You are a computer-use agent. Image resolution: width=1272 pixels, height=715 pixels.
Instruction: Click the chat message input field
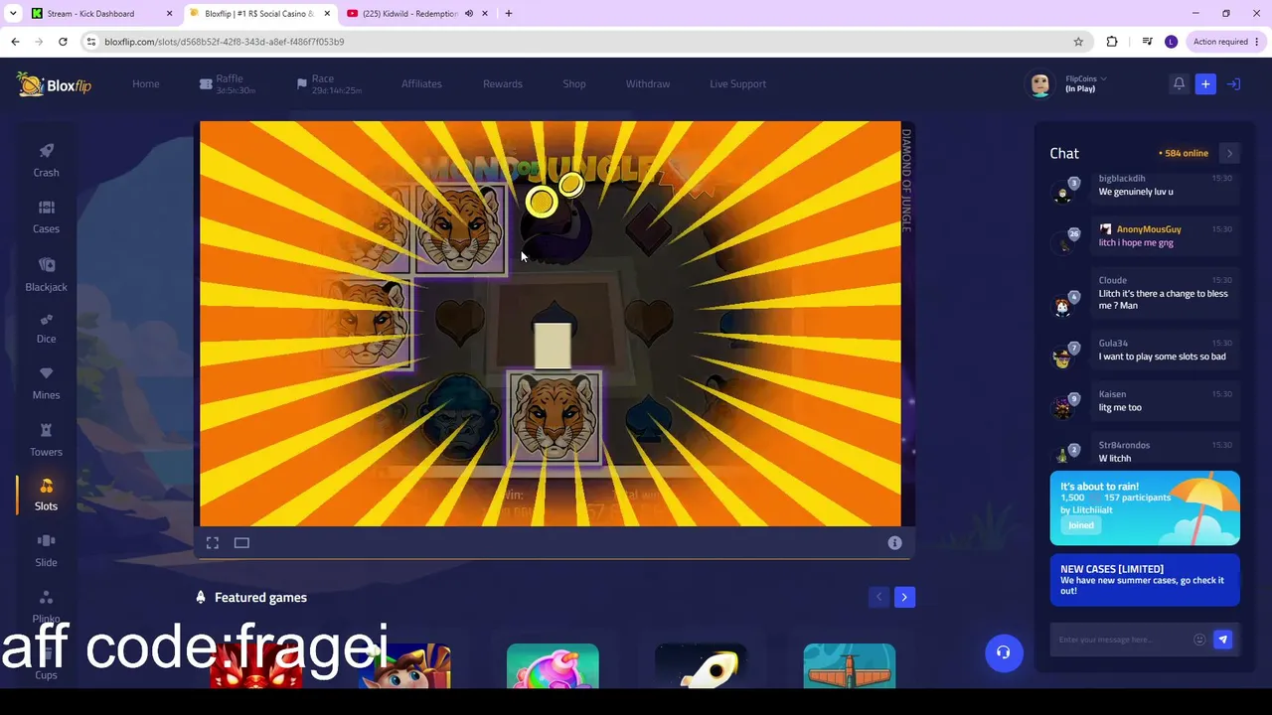point(1123,640)
